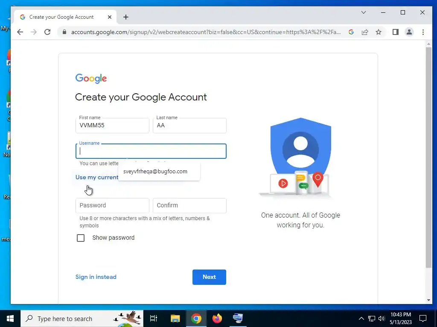Open the Chrome side panel
Viewport: 437px width, 327px height.
(x=395, y=32)
